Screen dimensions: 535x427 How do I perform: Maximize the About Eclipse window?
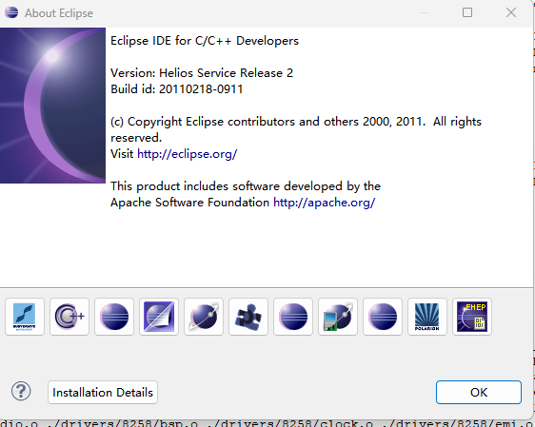click(467, 12)
